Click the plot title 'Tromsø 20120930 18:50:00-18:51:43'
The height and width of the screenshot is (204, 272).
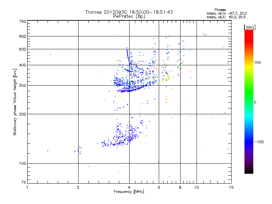129,12
